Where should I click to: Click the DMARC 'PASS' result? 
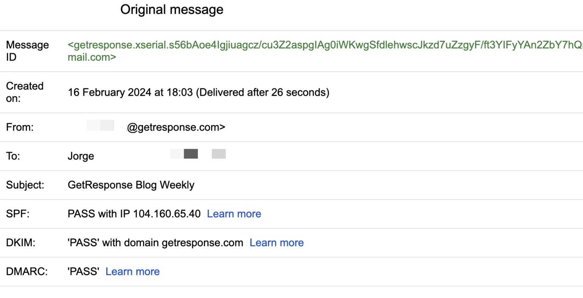[x=83, y=271]
